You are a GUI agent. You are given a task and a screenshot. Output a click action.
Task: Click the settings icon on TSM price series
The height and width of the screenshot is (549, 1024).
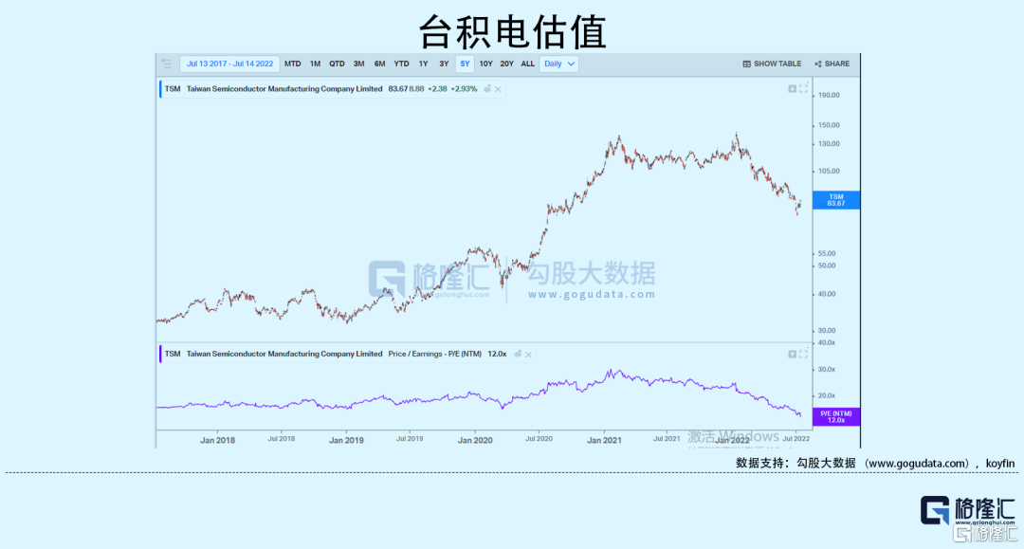click(487, 89)
